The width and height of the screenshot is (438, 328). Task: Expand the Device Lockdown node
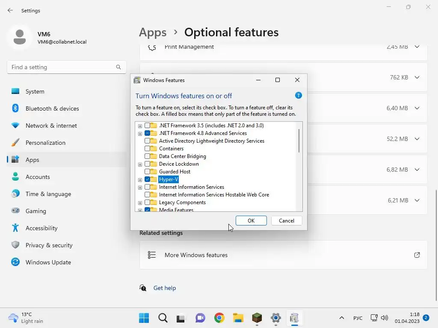click(x=140, y=164)
